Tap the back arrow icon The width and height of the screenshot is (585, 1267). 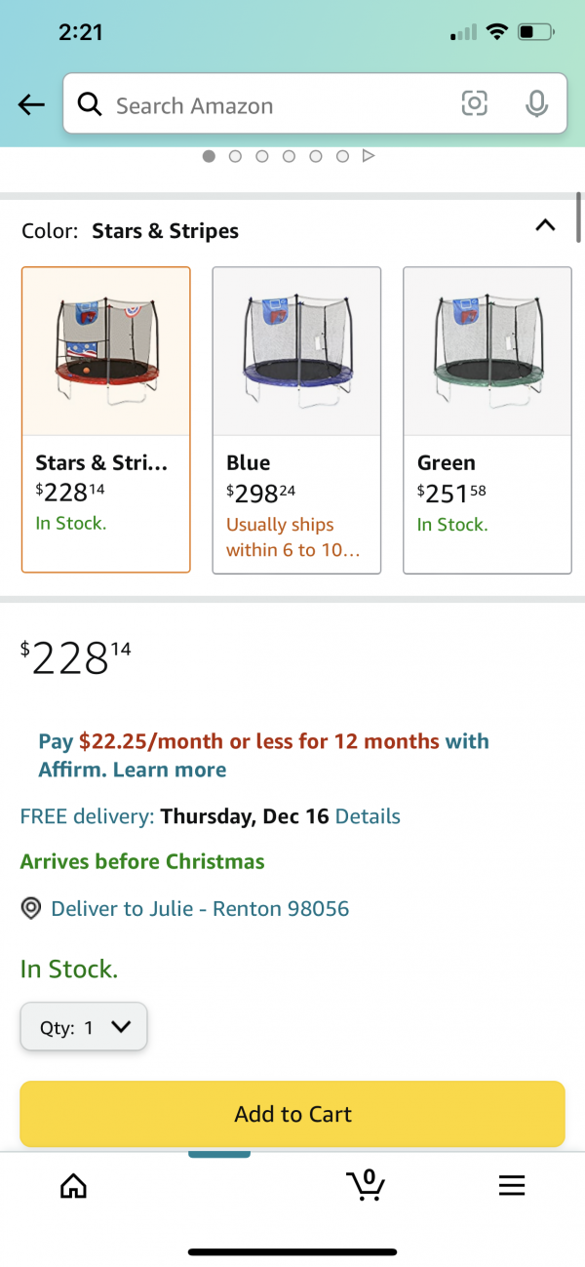tap(31, 105)
